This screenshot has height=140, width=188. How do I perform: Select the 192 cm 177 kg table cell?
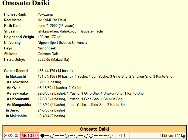coord(173,136)
